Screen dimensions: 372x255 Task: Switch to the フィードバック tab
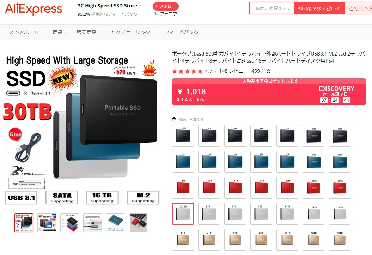pos(182,32)
